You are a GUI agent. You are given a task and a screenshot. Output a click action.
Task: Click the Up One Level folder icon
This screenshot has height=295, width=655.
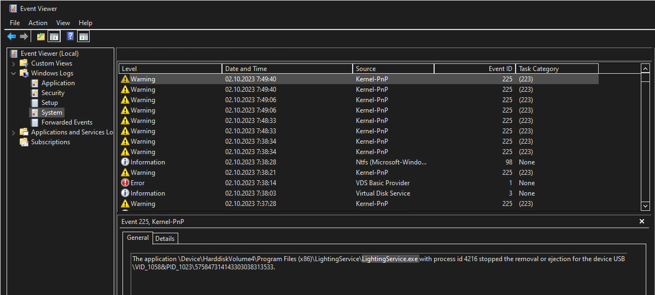(41, 37)
